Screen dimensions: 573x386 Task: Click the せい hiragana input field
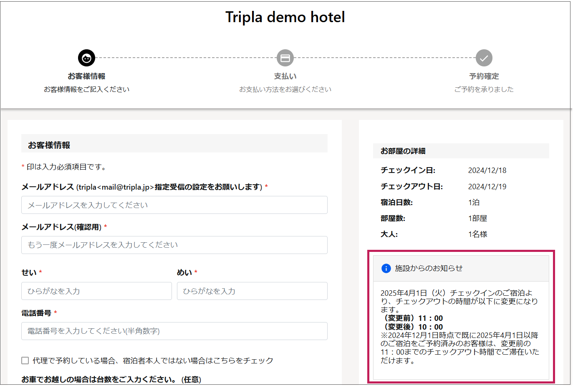[96, 291]
